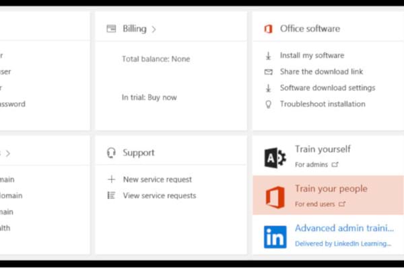
Task: Click For end users text
Action: coord(315,204)
